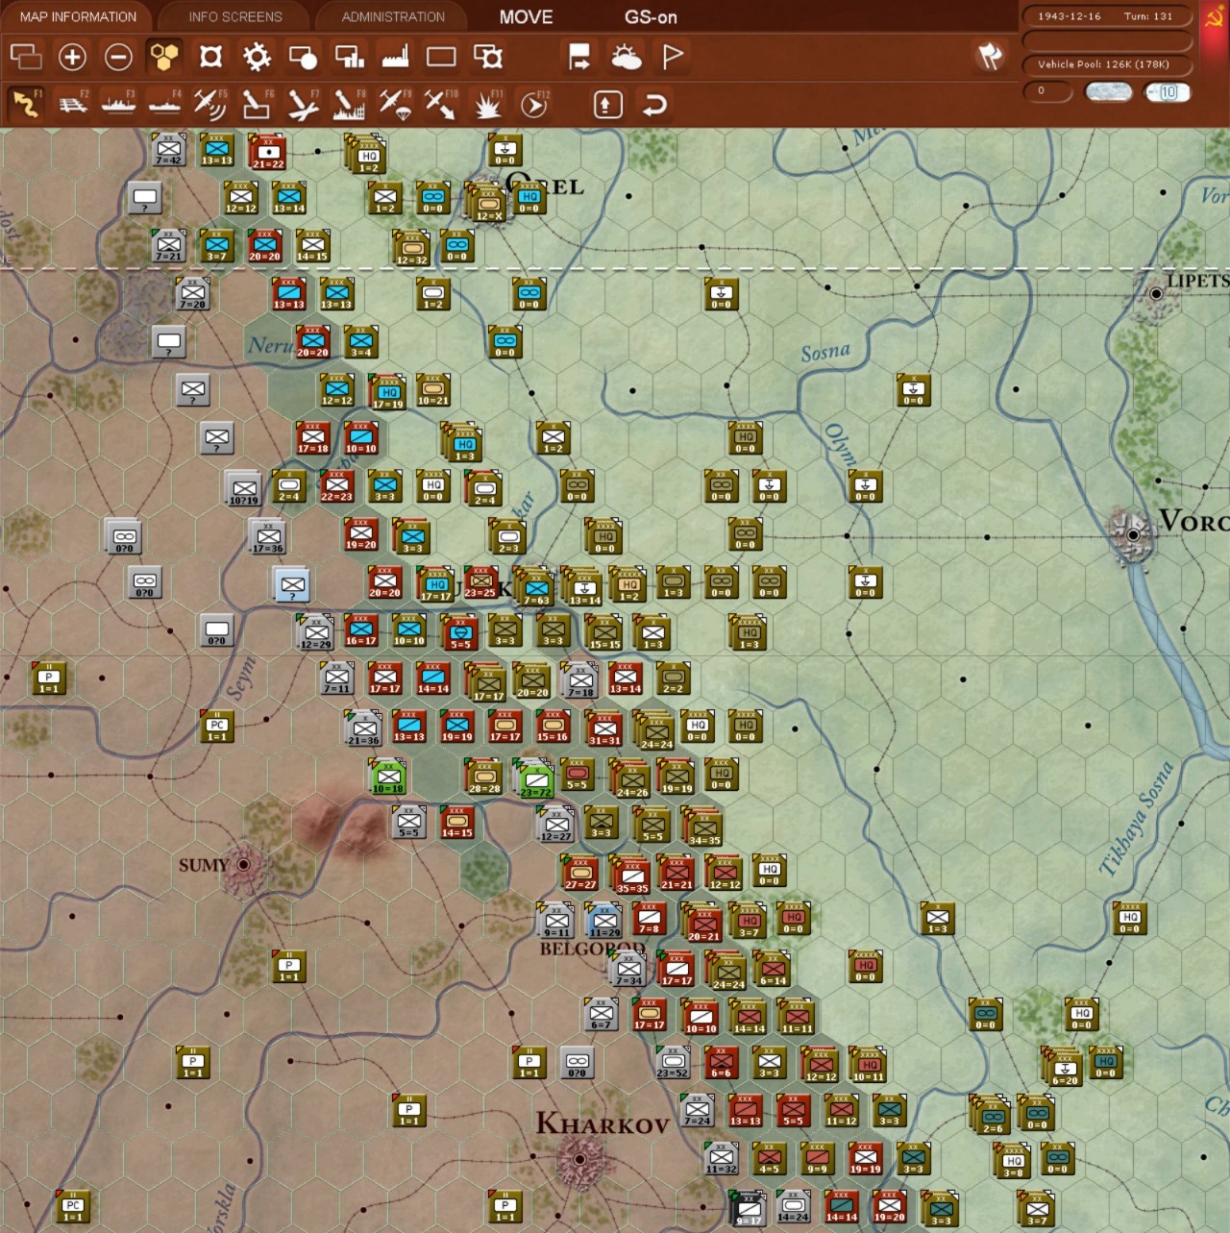Screen dimensions: 1230x1233
Task: Select the PC unit near the Seym river
Action: click(x=217, y=727)
